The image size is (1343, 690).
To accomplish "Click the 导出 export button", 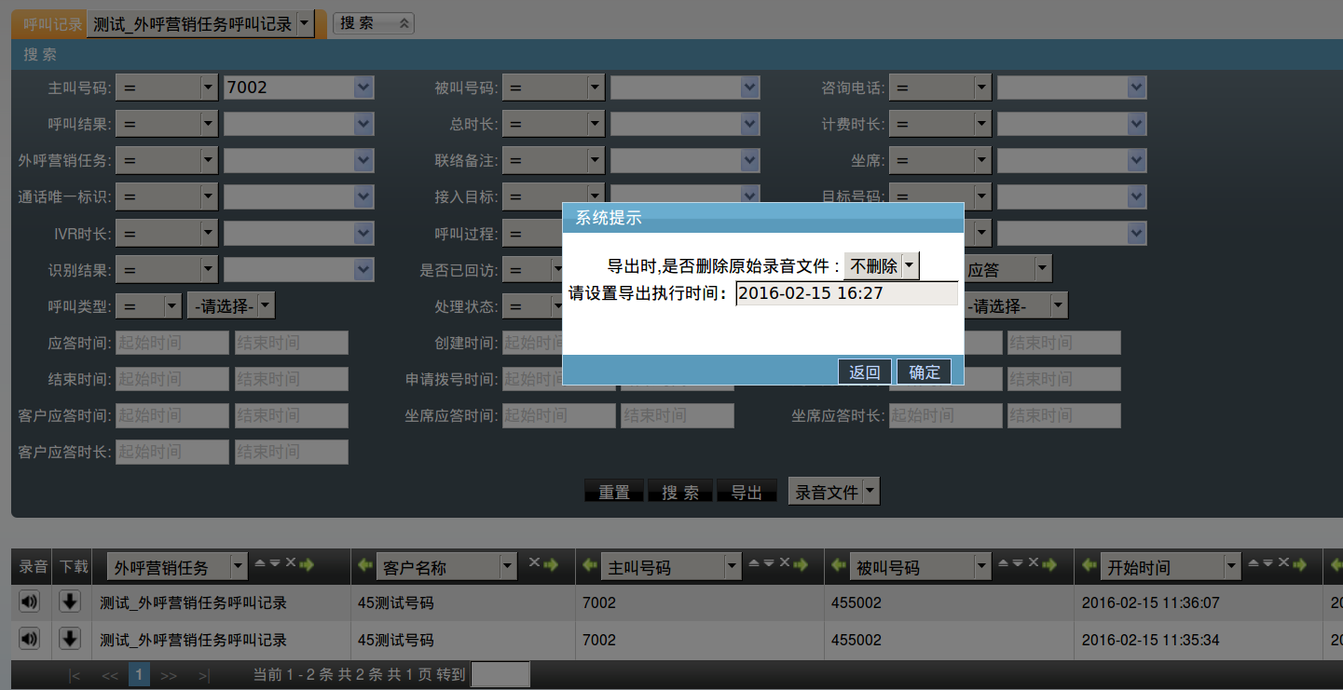I will click(x=747, y=493).
